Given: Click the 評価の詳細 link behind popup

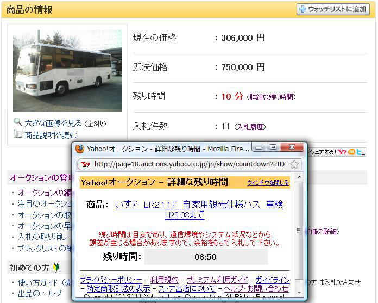Looking at the screenshot, I should coord(323,232).
